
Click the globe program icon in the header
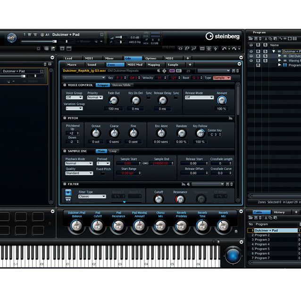tap(12, 38)
